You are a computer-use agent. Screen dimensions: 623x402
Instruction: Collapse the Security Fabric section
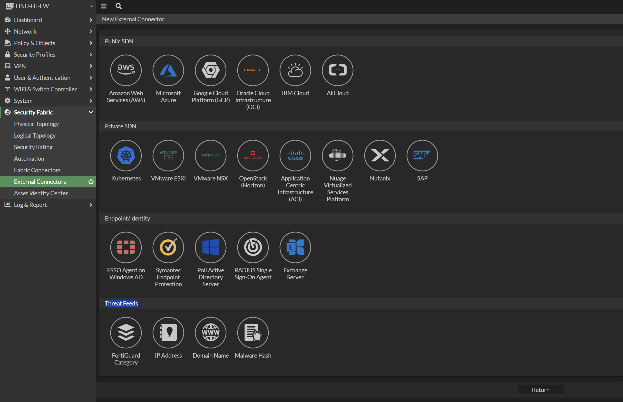tap(48, 112)
